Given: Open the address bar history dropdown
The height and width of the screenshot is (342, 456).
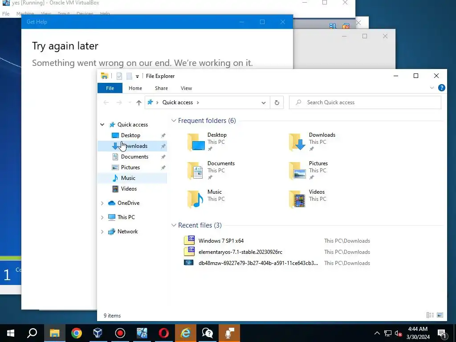Looking at the screenshot, I should 264,103.
